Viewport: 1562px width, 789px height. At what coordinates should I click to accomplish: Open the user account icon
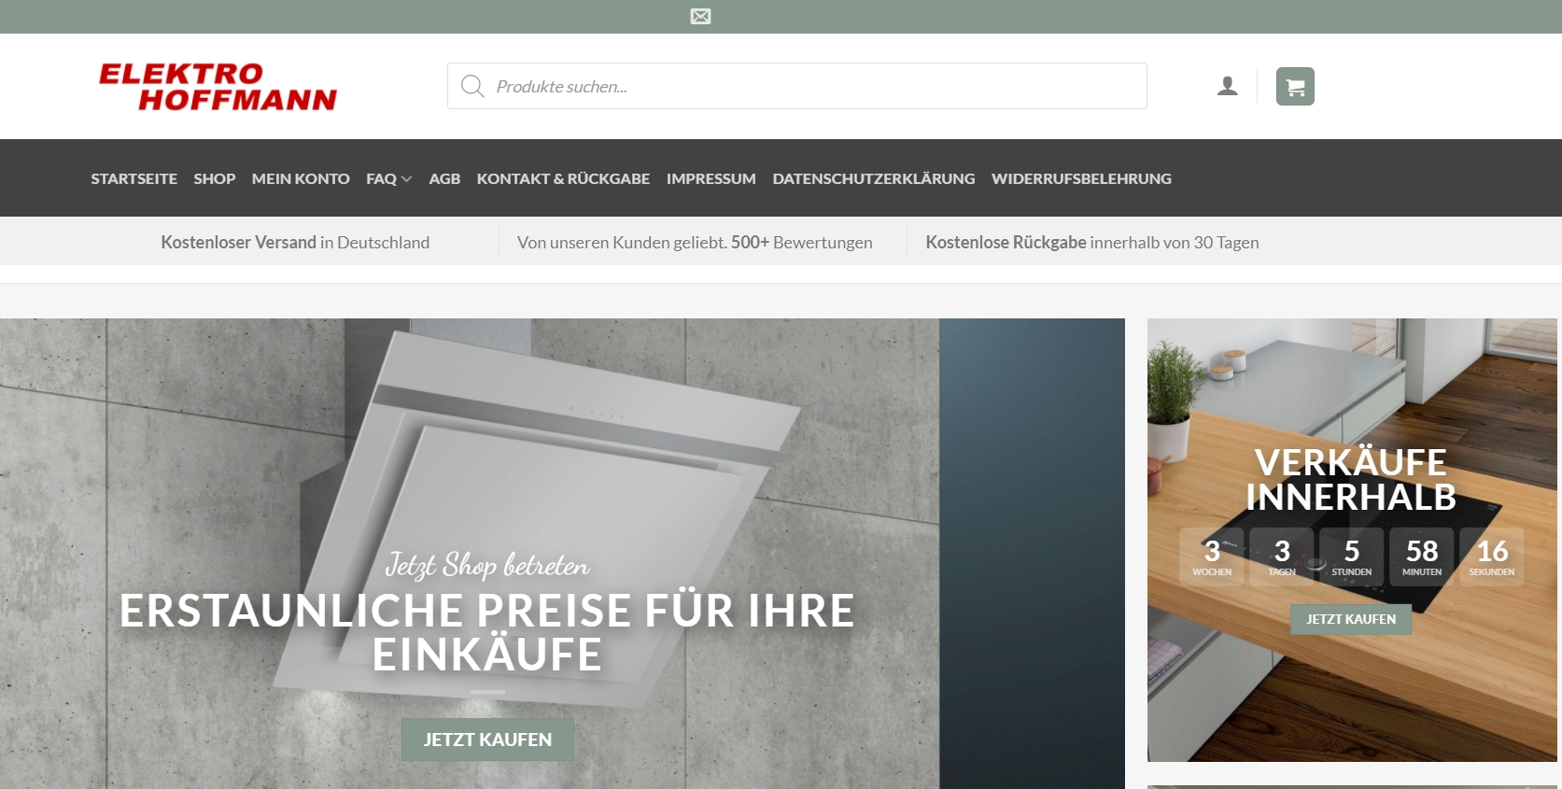point(1227,86)
